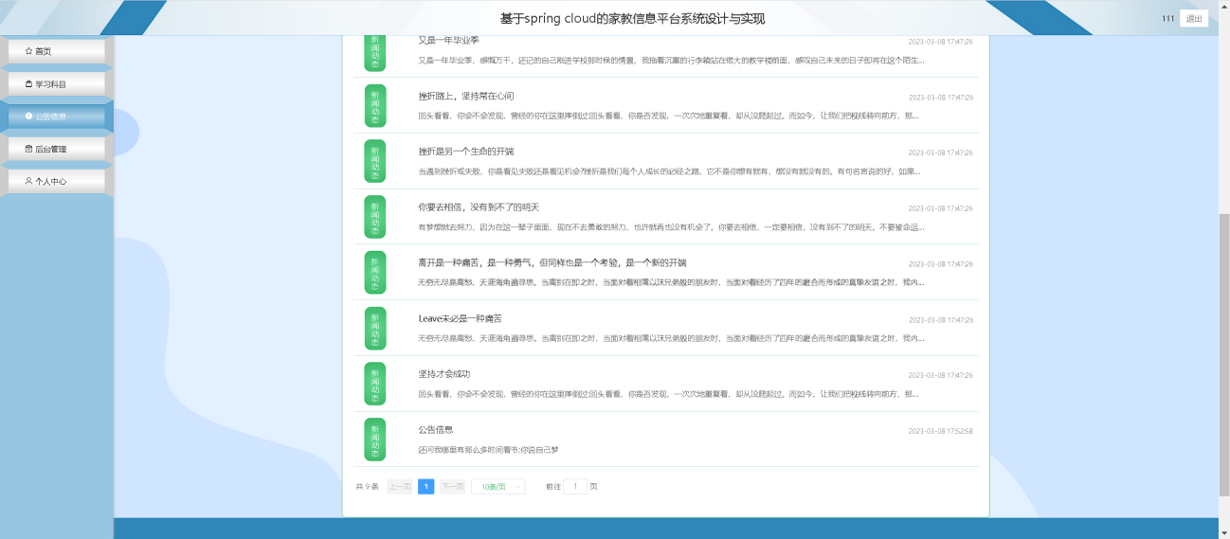Click the green 新闻动态 badge beside 坚持才会成功

(375, 384)
